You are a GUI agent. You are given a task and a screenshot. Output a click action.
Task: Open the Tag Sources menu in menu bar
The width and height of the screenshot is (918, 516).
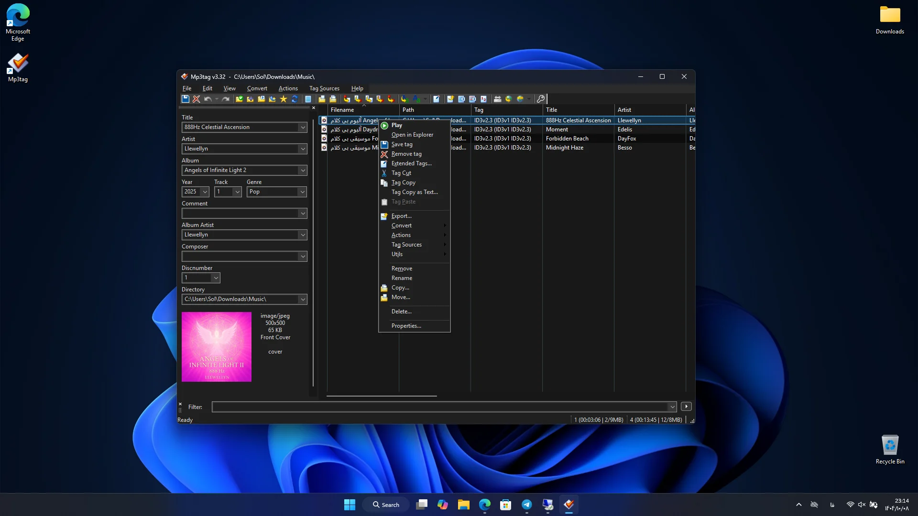pos(324,88)
